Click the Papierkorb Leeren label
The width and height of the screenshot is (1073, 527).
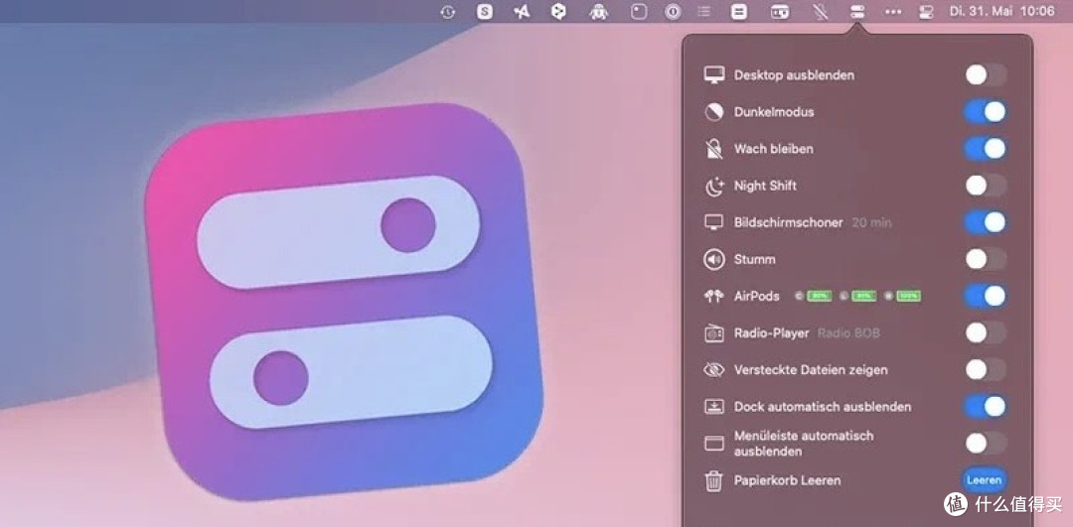(x=788, y=480)
